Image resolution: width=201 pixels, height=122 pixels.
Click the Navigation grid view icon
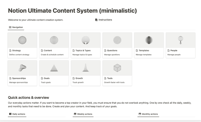pyautogui.click(x=10, y=27)
